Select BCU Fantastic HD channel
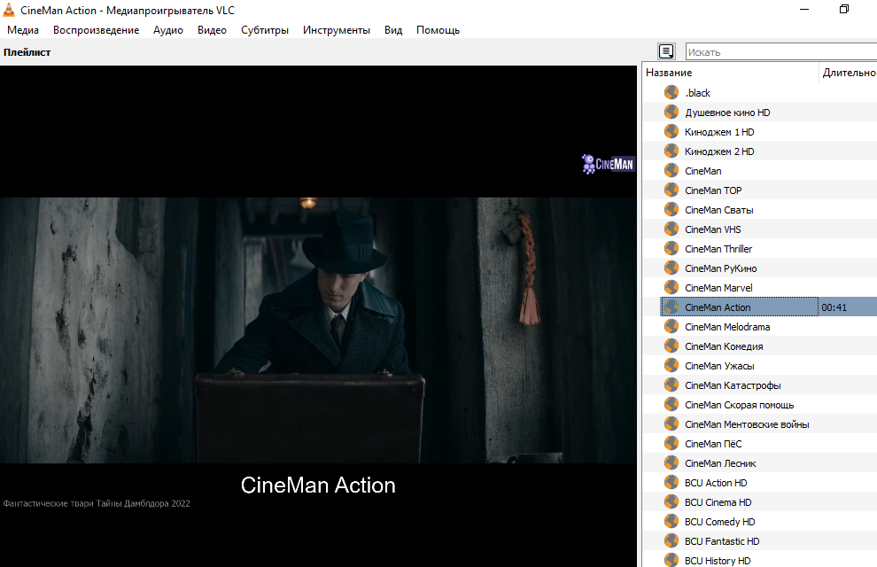This screenshot has width=877, height=567. point(722,541)
